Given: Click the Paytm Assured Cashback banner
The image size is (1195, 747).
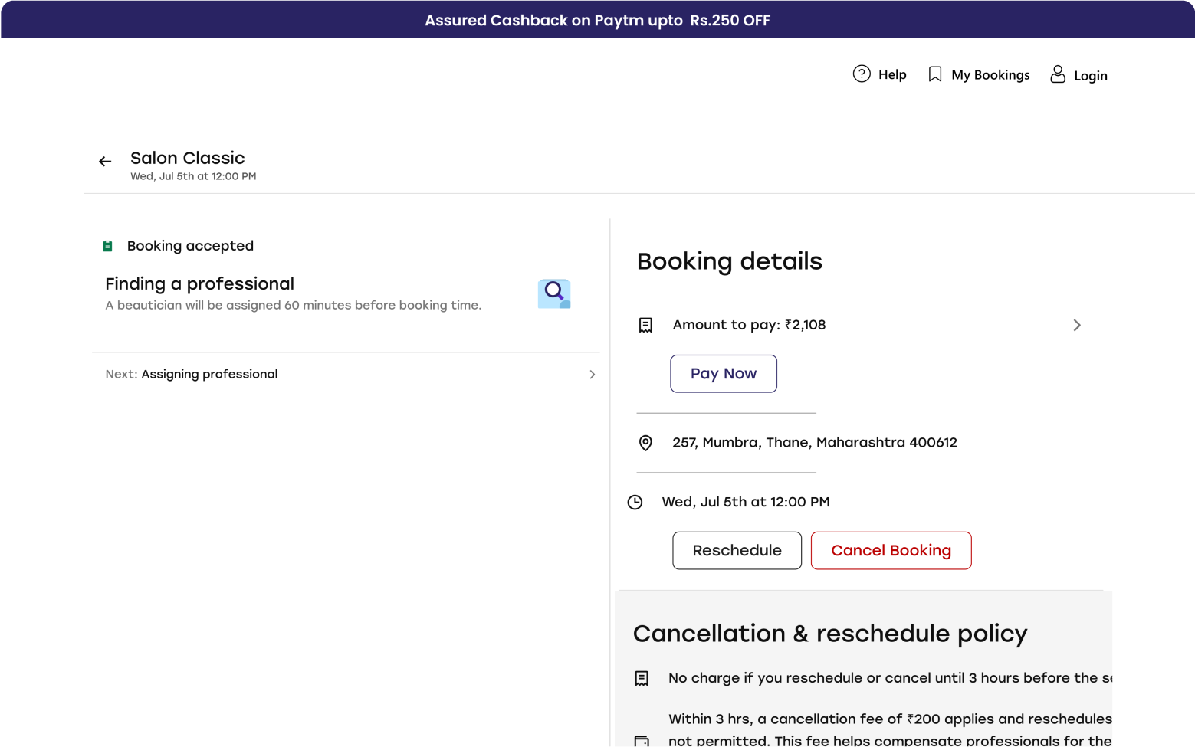Looking at the screenshot, I should [x=597, y=21].
